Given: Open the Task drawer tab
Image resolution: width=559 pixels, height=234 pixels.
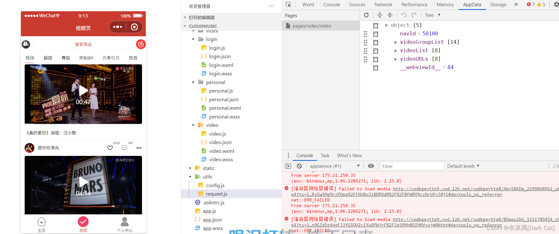Looking at the screenshot, I should (x=325, y=156).
